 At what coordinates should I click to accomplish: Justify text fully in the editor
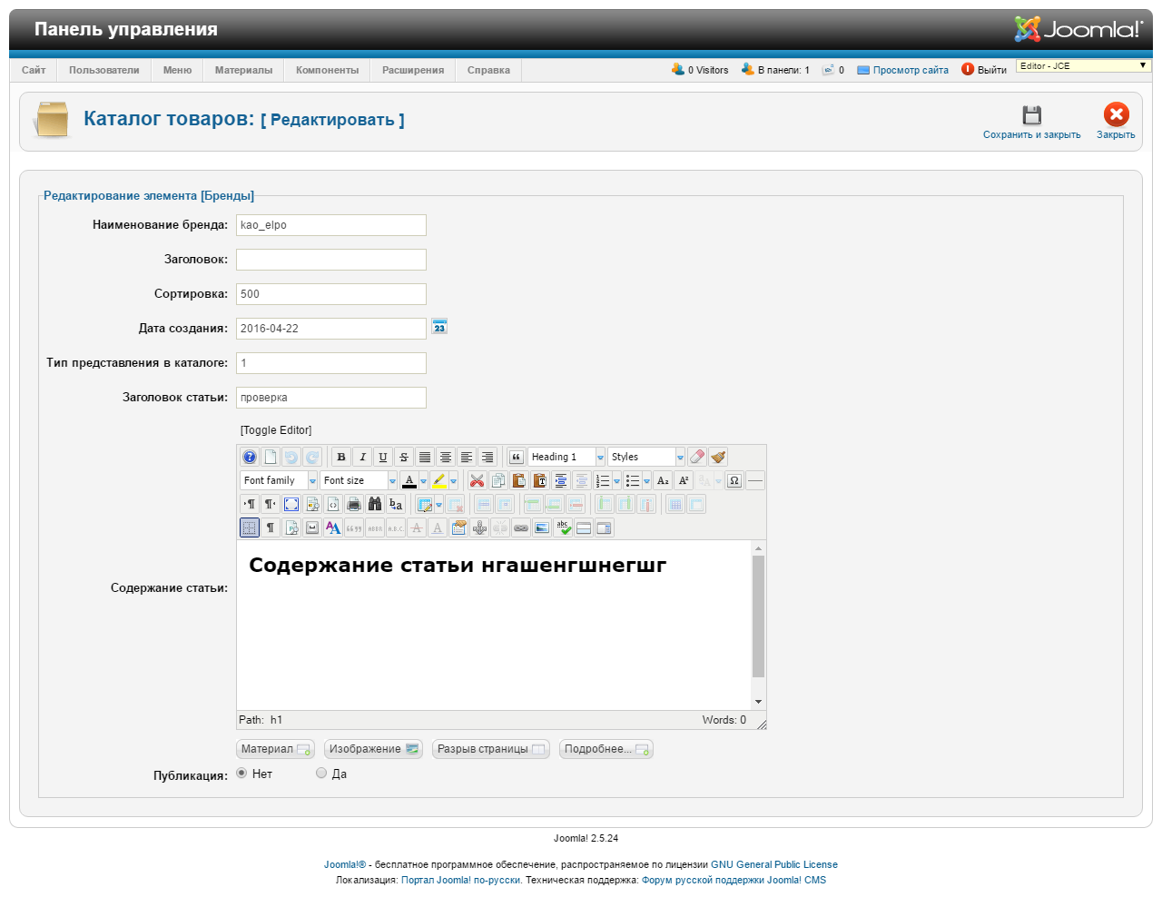pos(425,457)
